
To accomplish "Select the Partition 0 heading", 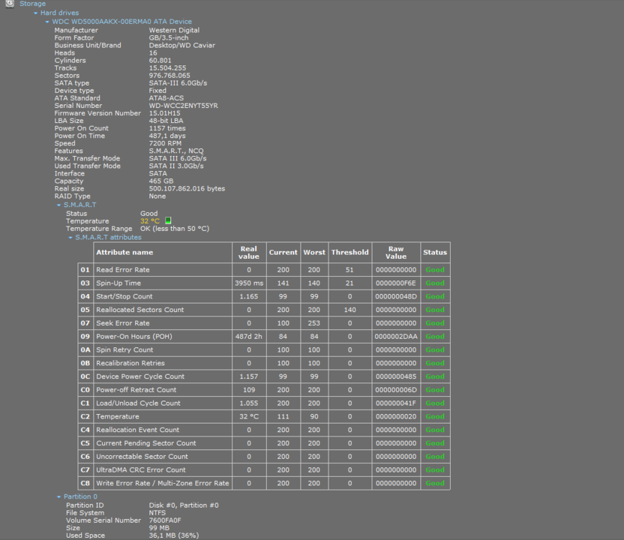I will click(80, 496).
